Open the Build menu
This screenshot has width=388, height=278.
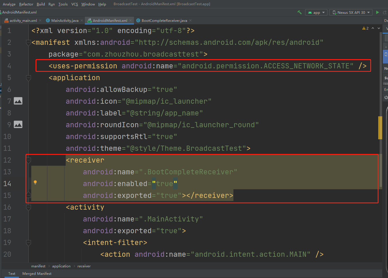coord(41,4)
